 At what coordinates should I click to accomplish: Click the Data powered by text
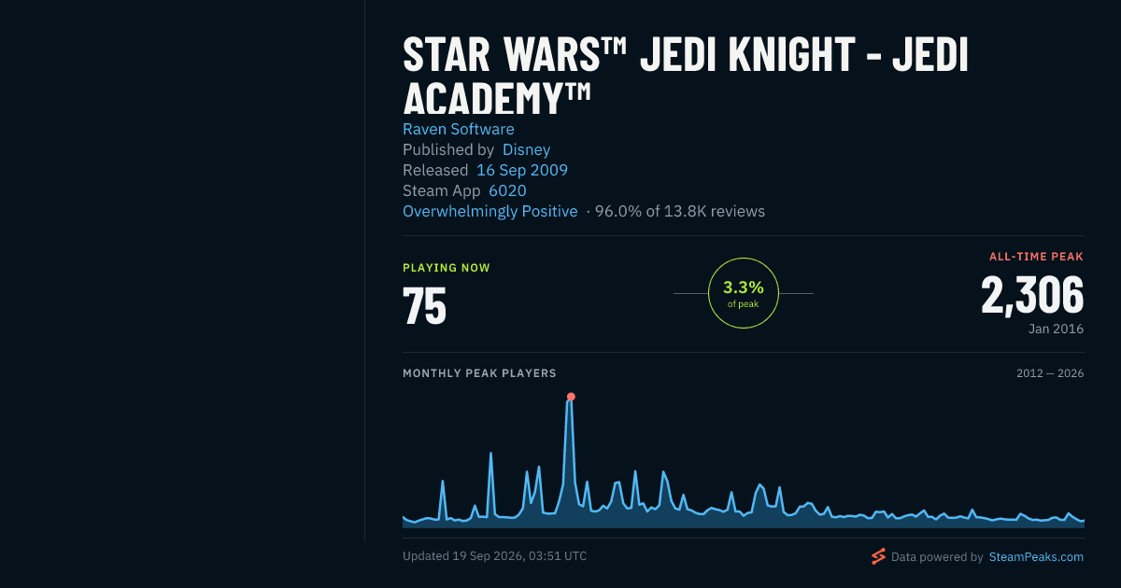pyautogui.click(x=937, y=556)
